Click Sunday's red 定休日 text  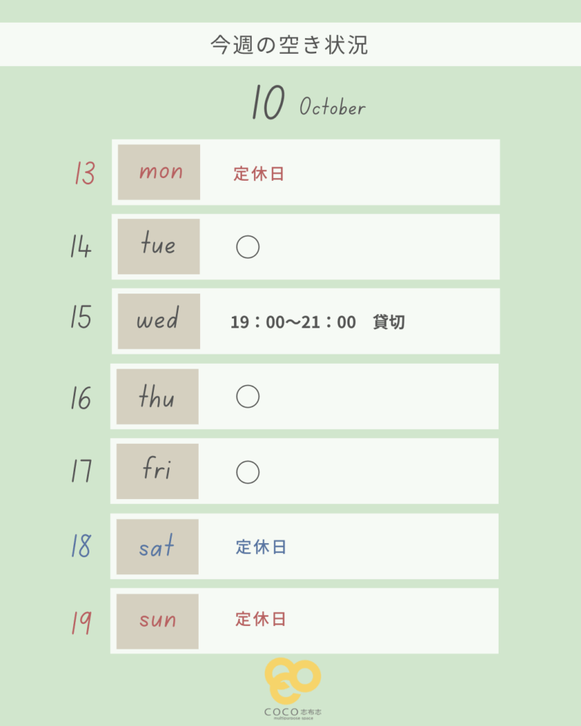(261, 619)
